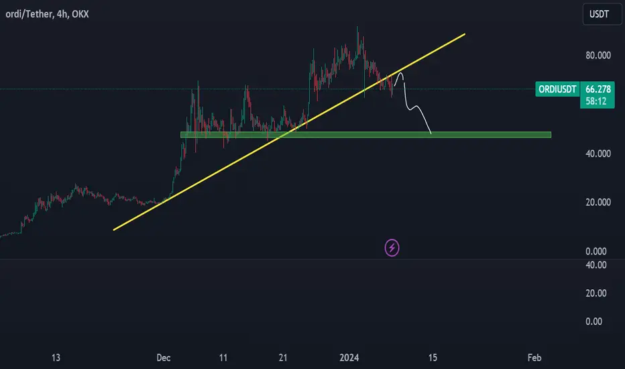Screen dimensions: 625x369
Task: Click the 58:12 candle countdown timer
Action: pos(596,101)
